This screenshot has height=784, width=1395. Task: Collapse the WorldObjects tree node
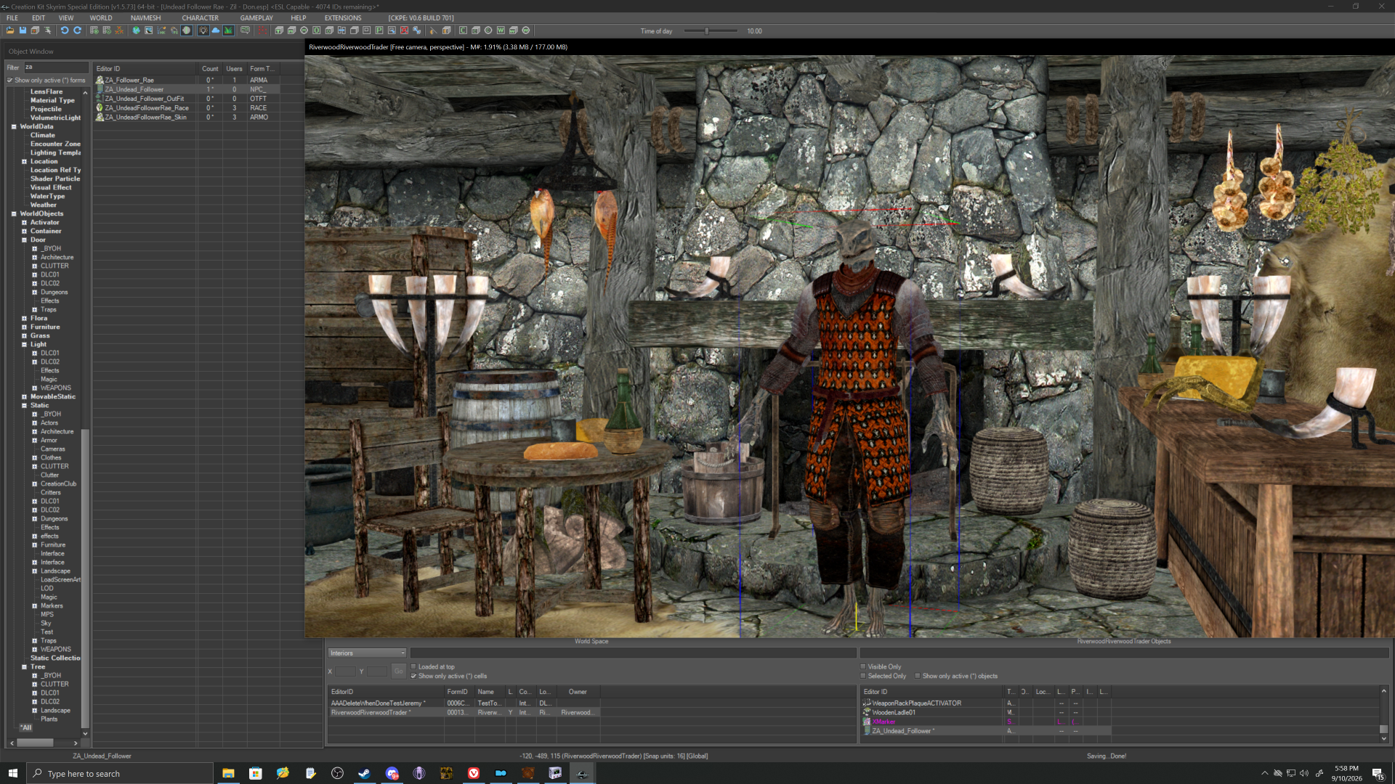click(14, 213)
